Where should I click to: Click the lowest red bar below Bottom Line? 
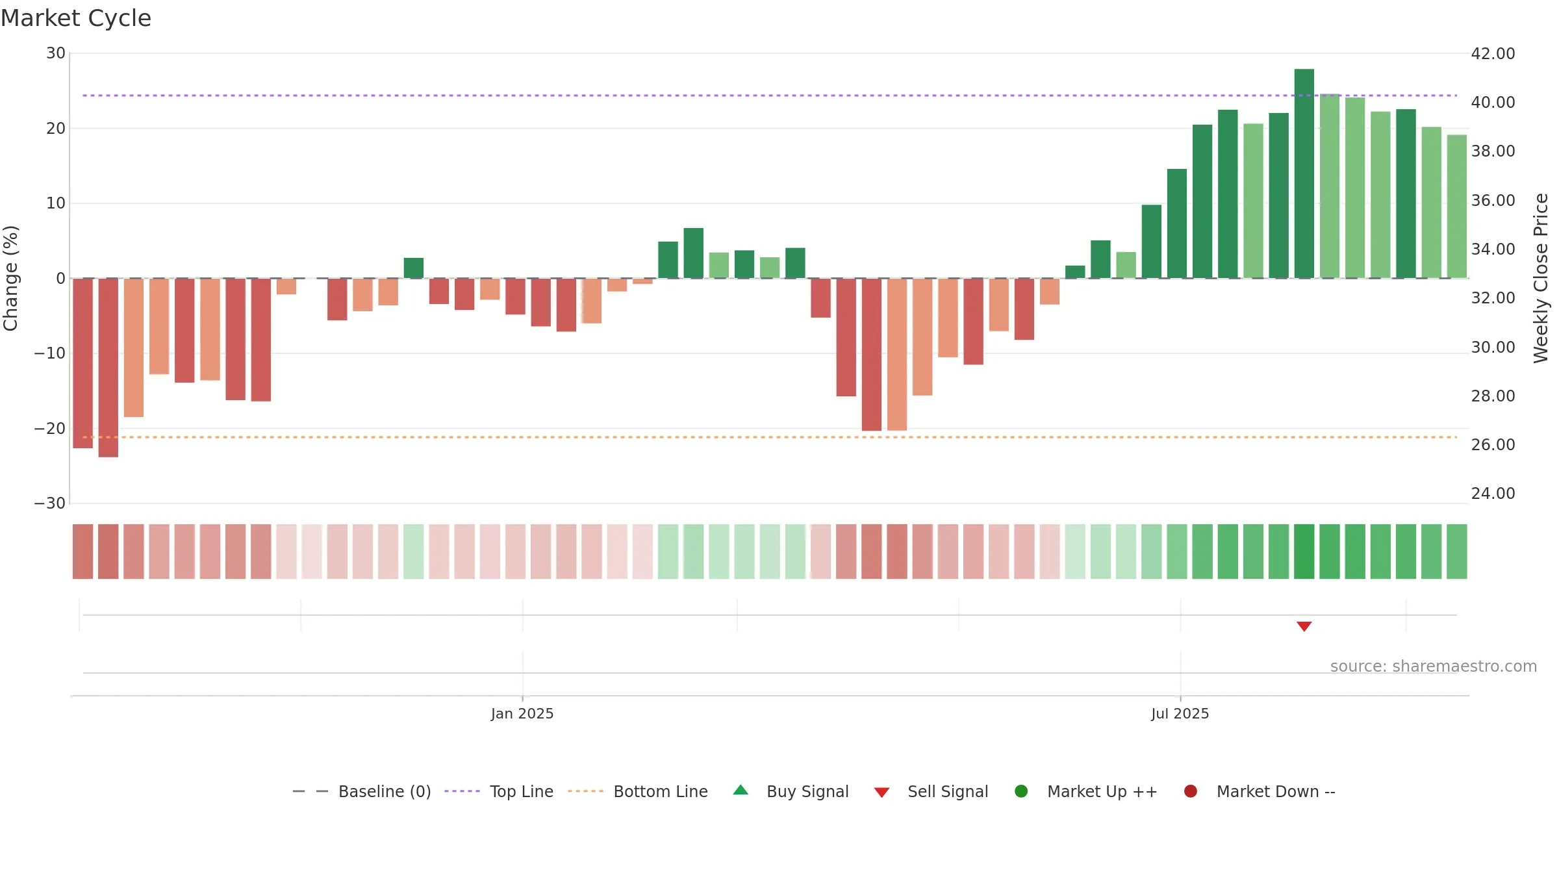coord(108,368)
